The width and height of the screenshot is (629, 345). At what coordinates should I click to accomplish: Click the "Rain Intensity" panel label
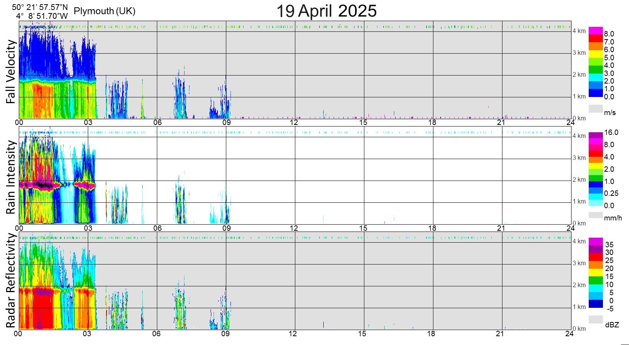[10, 177]
